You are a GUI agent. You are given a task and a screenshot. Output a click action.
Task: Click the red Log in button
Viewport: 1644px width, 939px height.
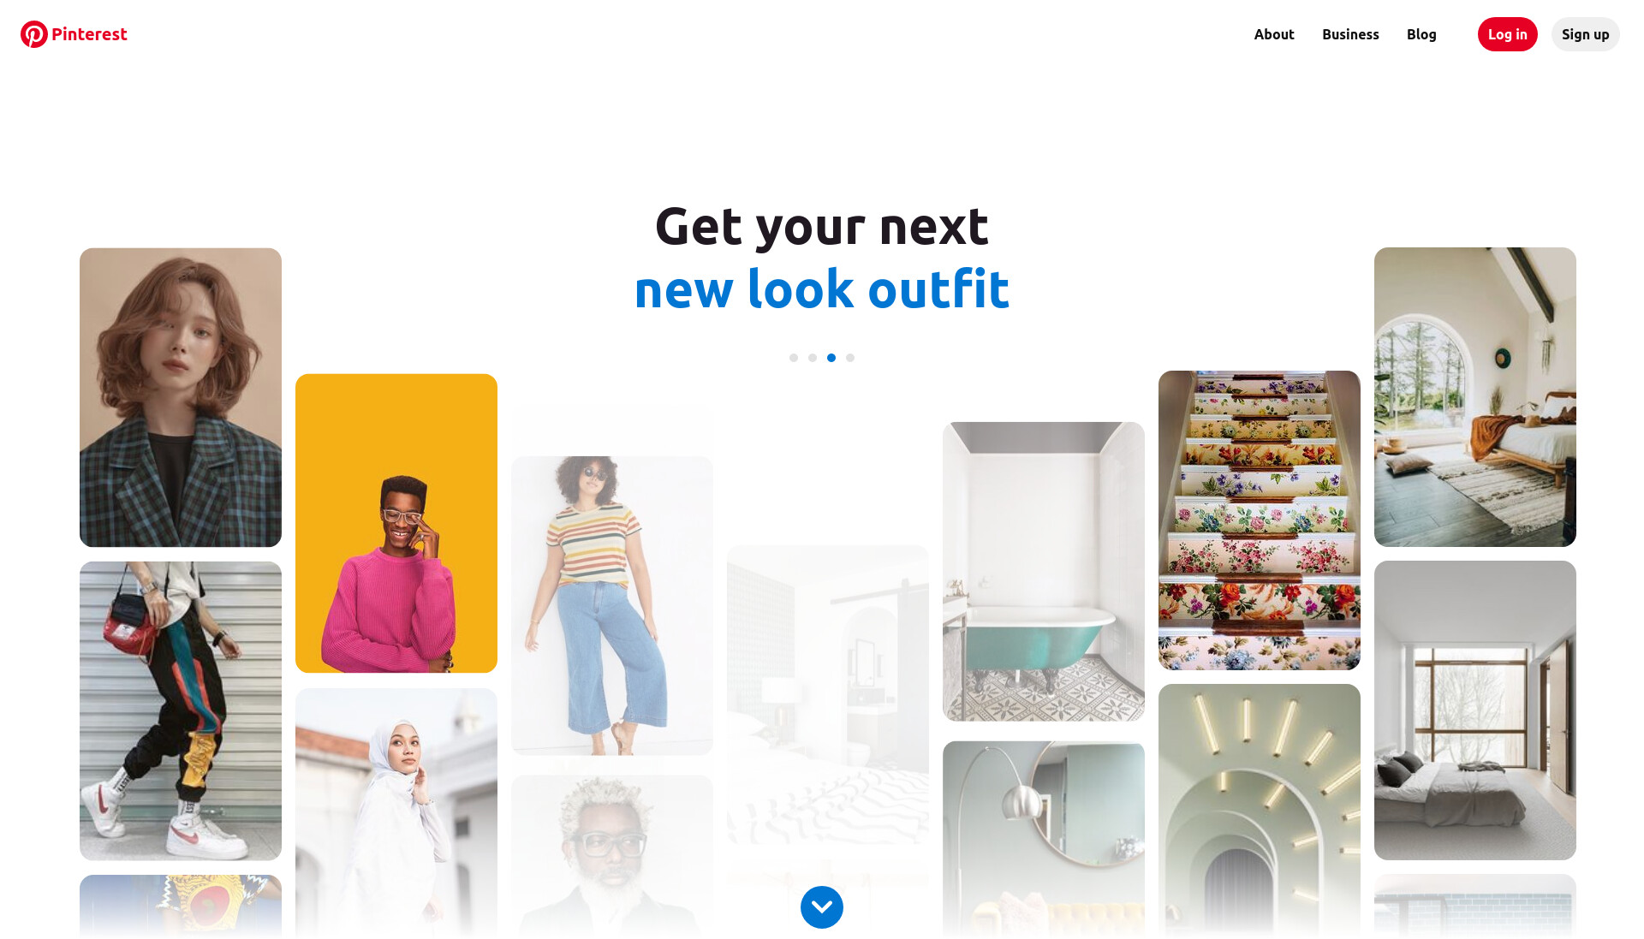(x=1507, y=34)
